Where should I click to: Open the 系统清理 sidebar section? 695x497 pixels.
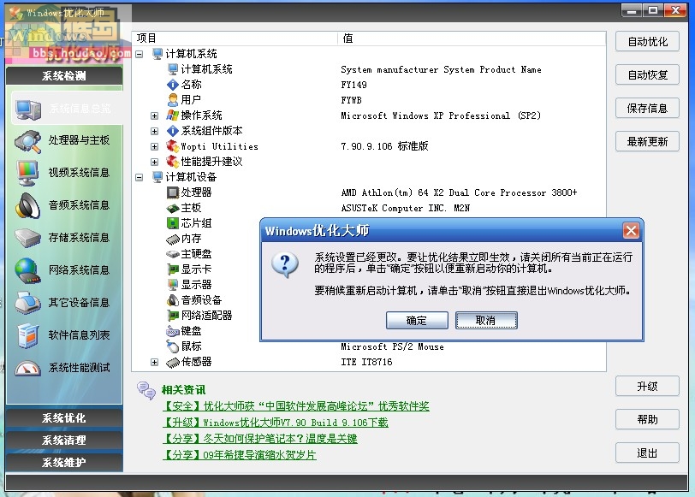(x=64, y=441)
